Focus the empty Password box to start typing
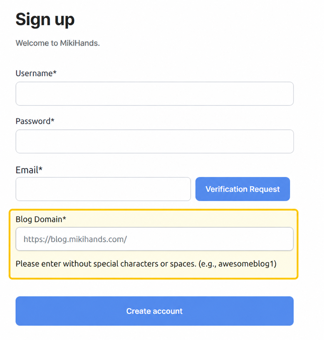This screenshot has width=324, height=340. (x=154, y=141)
